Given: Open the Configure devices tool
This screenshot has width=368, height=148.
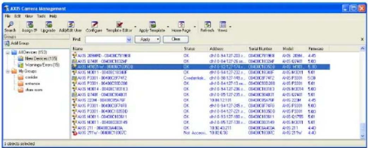Looking at the screenshot, I should coord(94,27).
